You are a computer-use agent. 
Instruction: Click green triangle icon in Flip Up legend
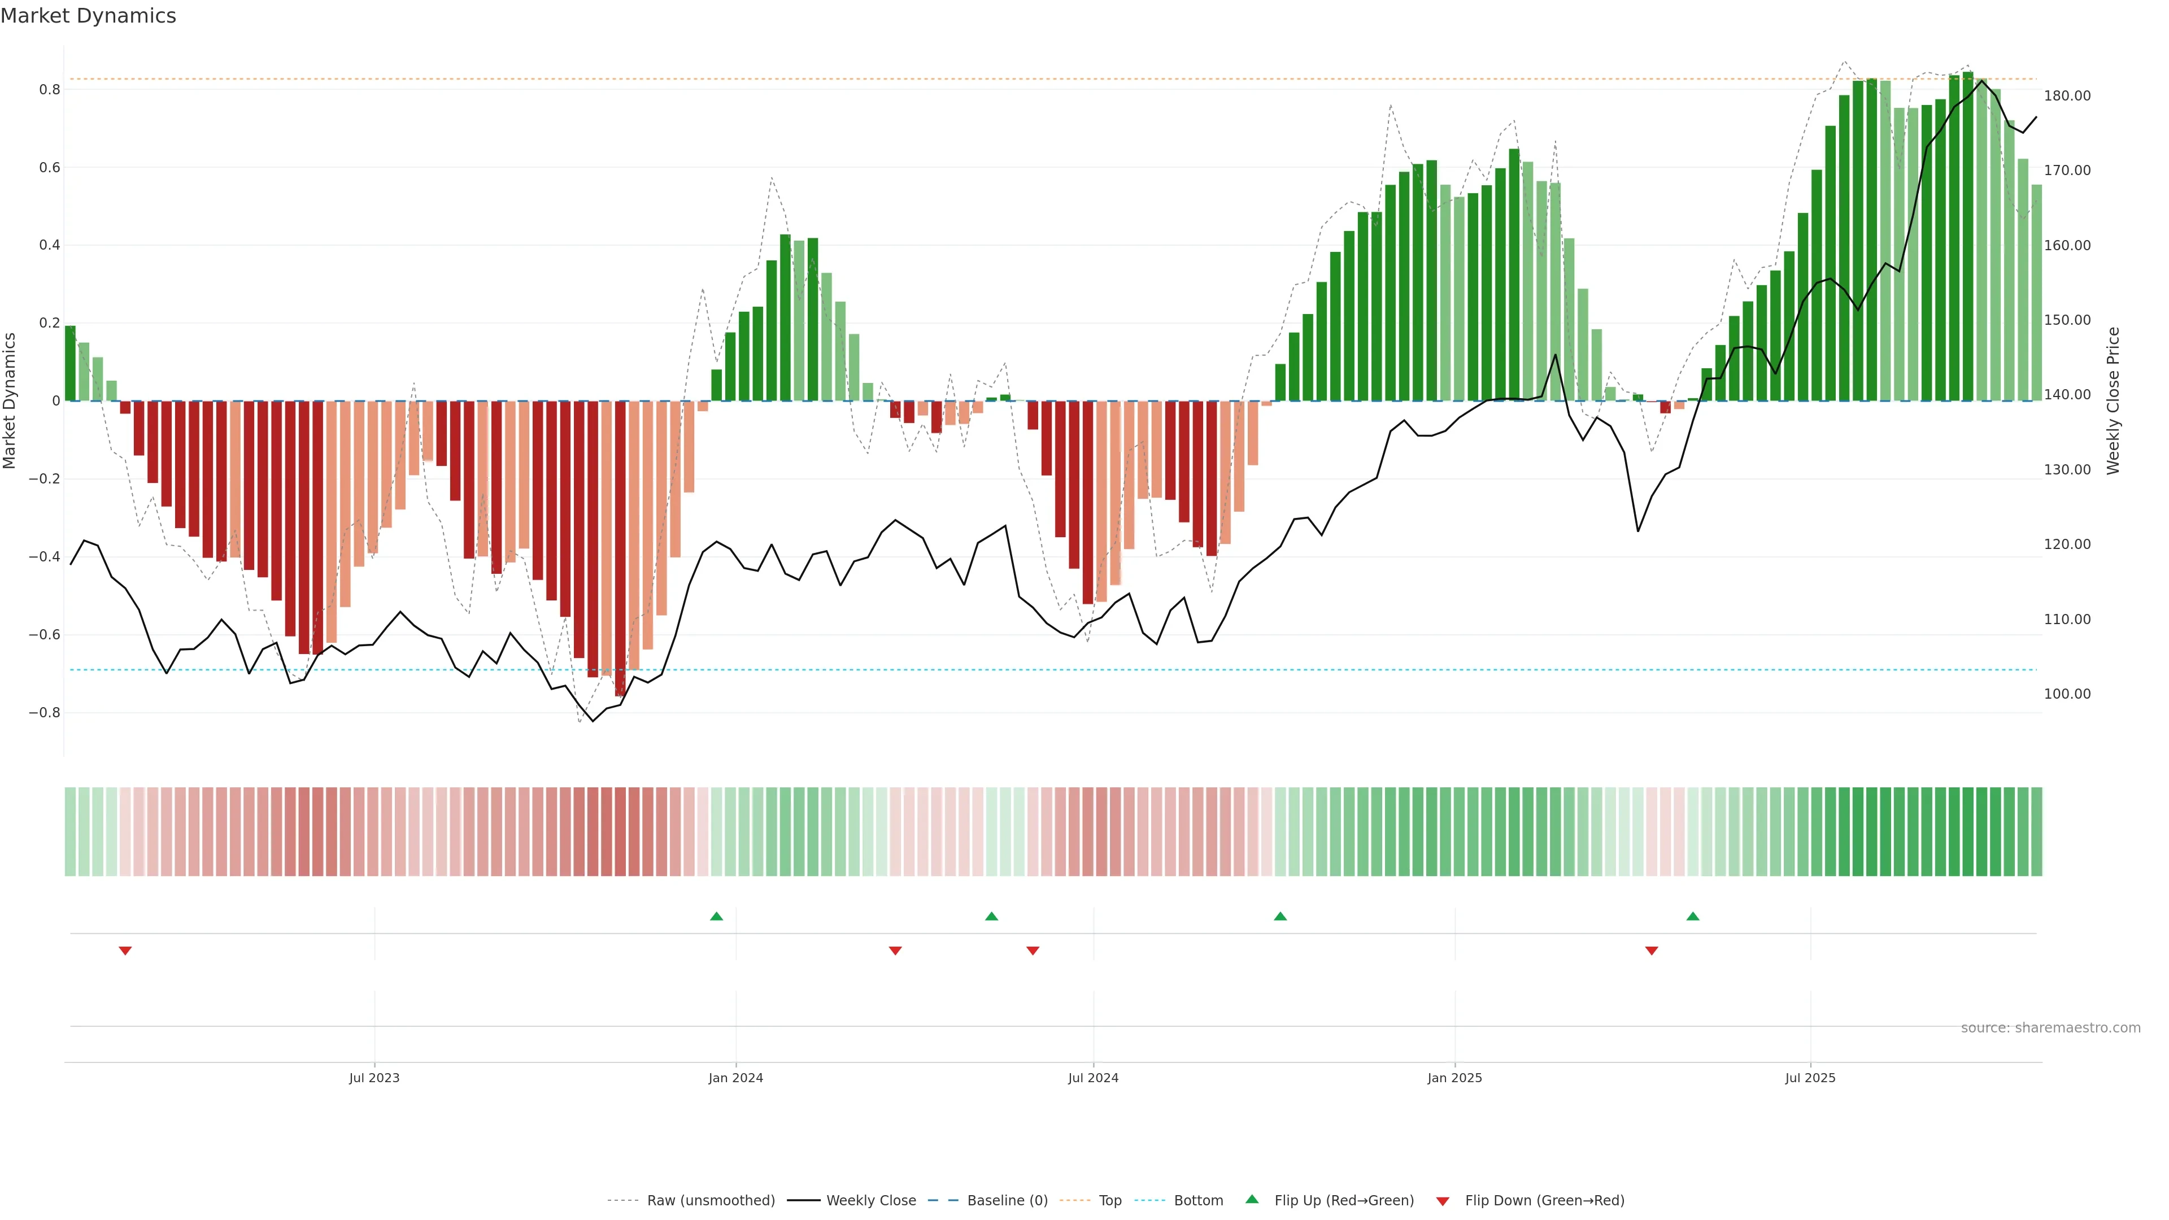tap(1252, 1200)
